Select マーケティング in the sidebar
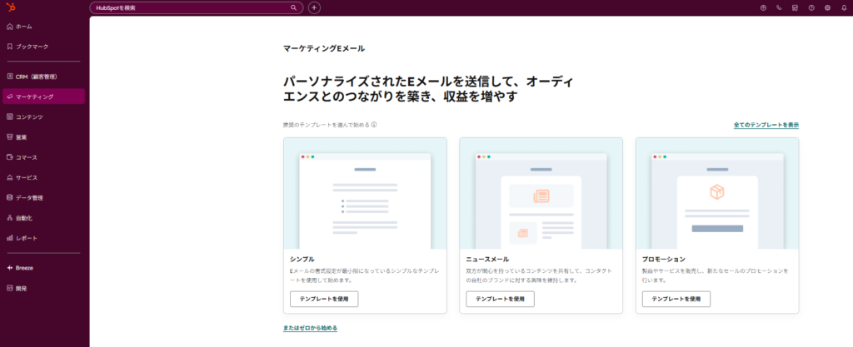 click(43, 97)
